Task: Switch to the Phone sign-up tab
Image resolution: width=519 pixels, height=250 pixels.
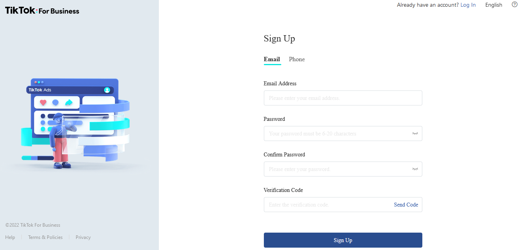Action: coord(297,59)
